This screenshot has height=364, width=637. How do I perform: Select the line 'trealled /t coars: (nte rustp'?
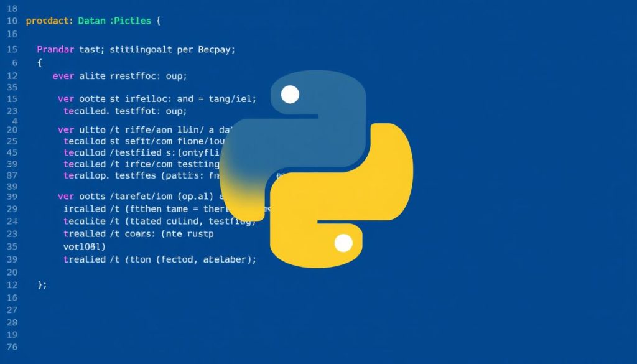coord(139,234)
